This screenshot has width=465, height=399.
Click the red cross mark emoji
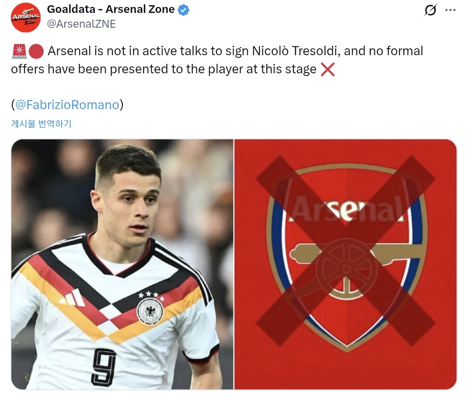tap(328, 69)
